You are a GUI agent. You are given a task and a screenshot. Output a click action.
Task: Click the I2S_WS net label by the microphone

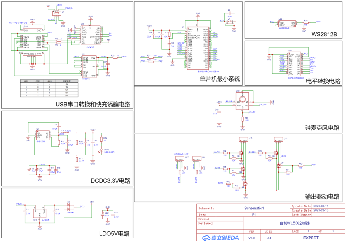(x=263, y=105)
